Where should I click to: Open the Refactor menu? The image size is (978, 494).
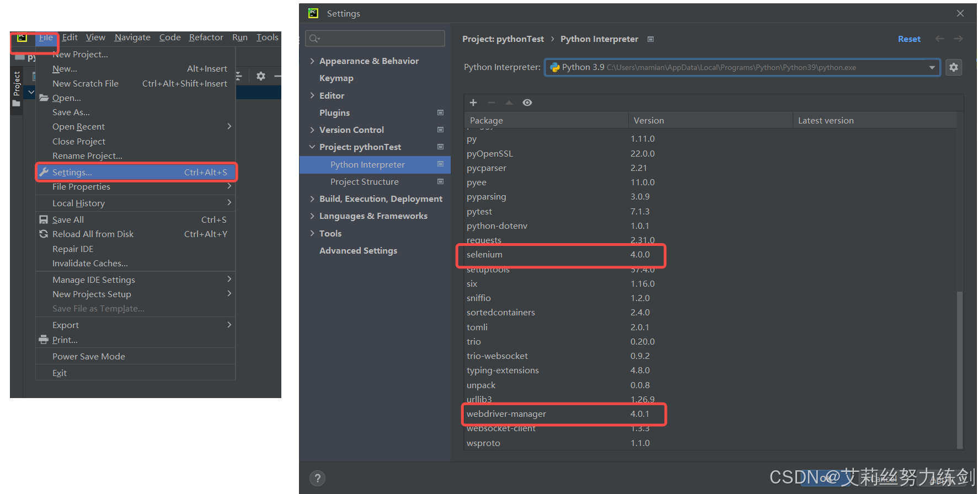point(206,37)
